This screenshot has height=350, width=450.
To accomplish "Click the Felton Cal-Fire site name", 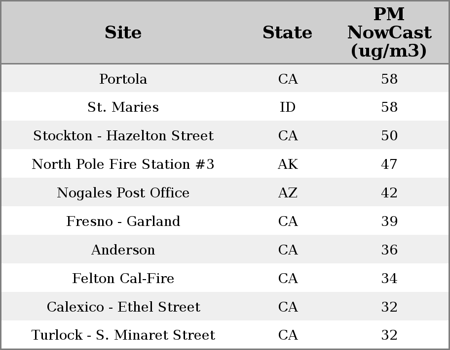I will tap(123, 279).
